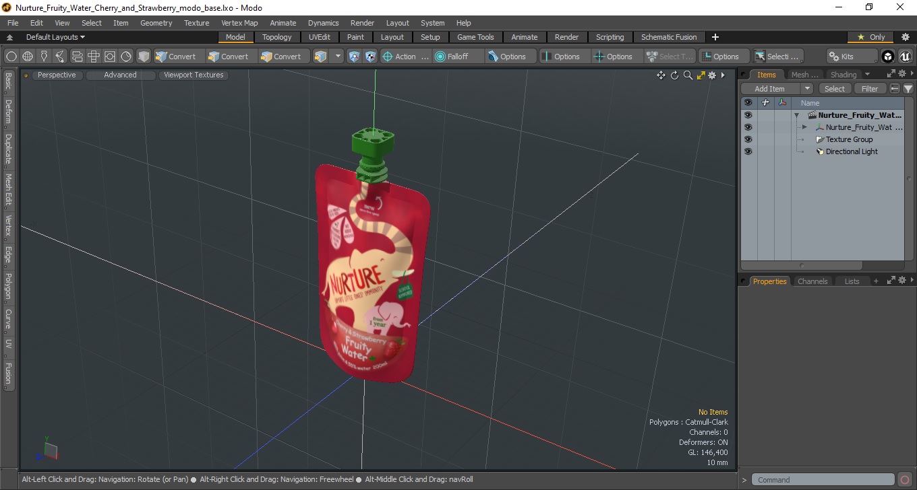This screenshot has width=917, height=490.
Task: Toggle visibility of Texture Group
Action: click(748, 139)
